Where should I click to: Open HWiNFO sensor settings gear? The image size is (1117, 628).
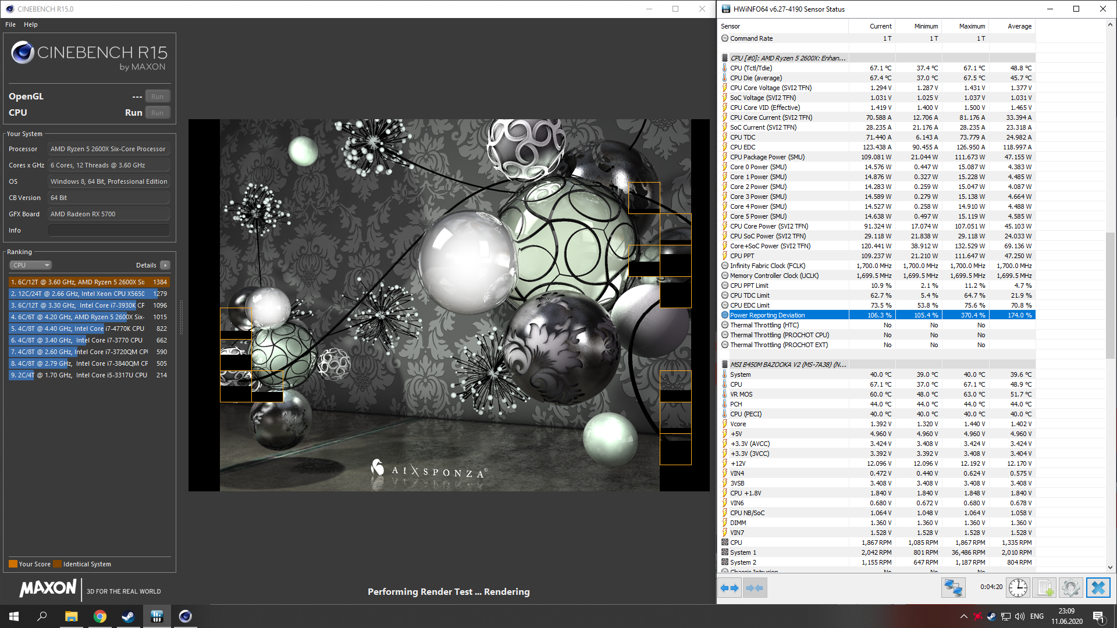click(x=1070, y=588)
